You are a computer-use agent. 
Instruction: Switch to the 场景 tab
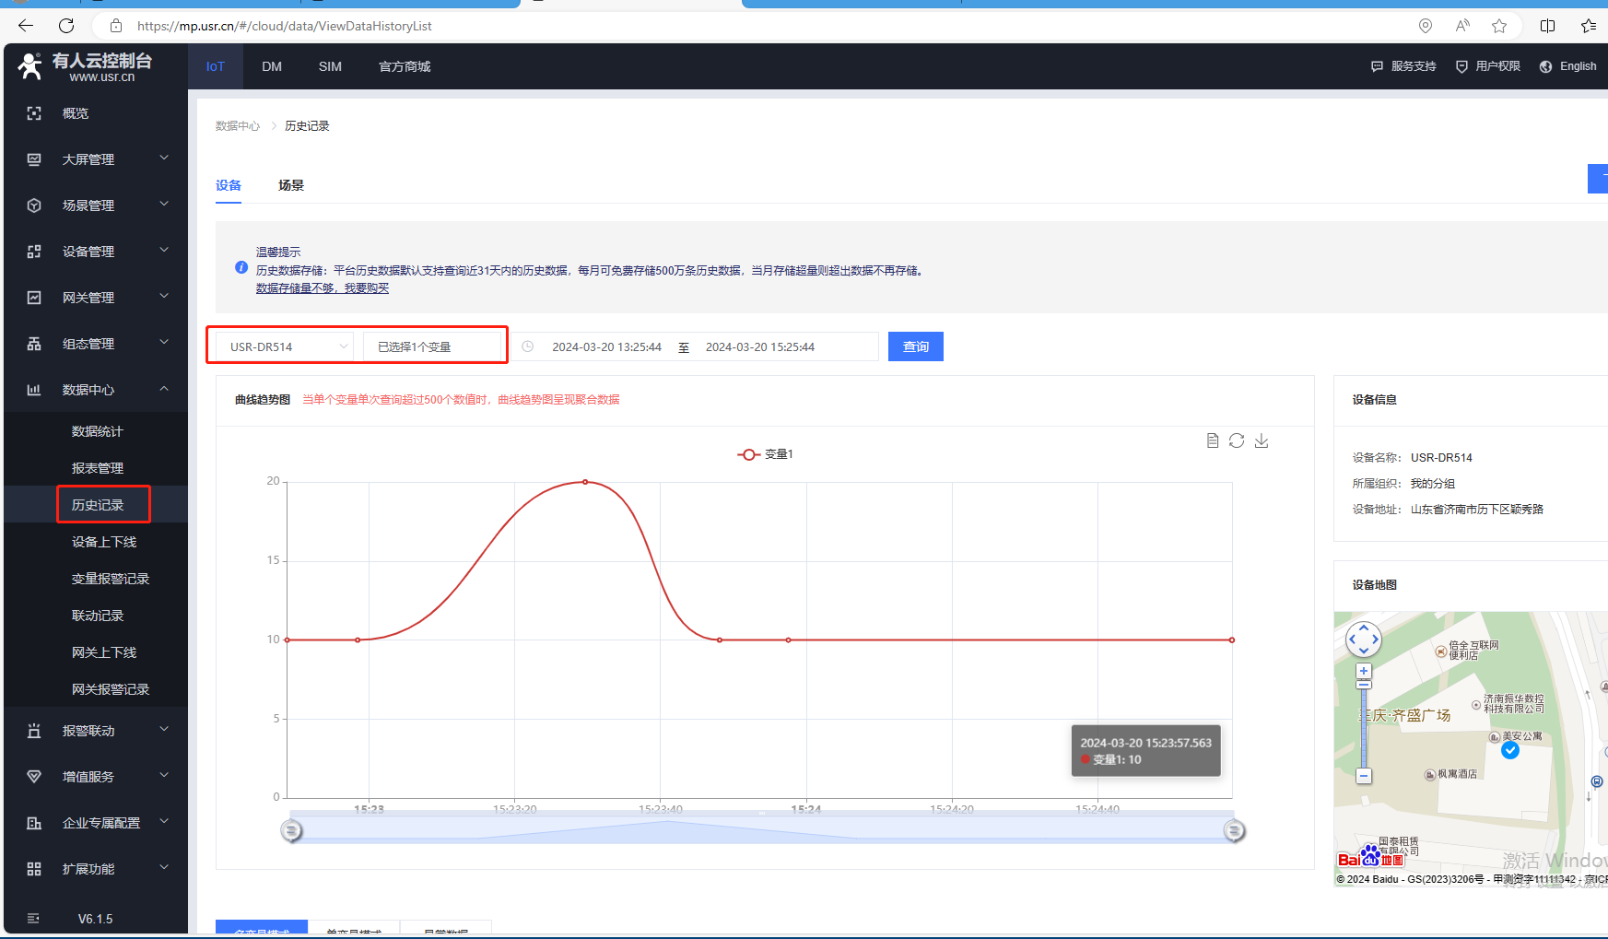291,185
